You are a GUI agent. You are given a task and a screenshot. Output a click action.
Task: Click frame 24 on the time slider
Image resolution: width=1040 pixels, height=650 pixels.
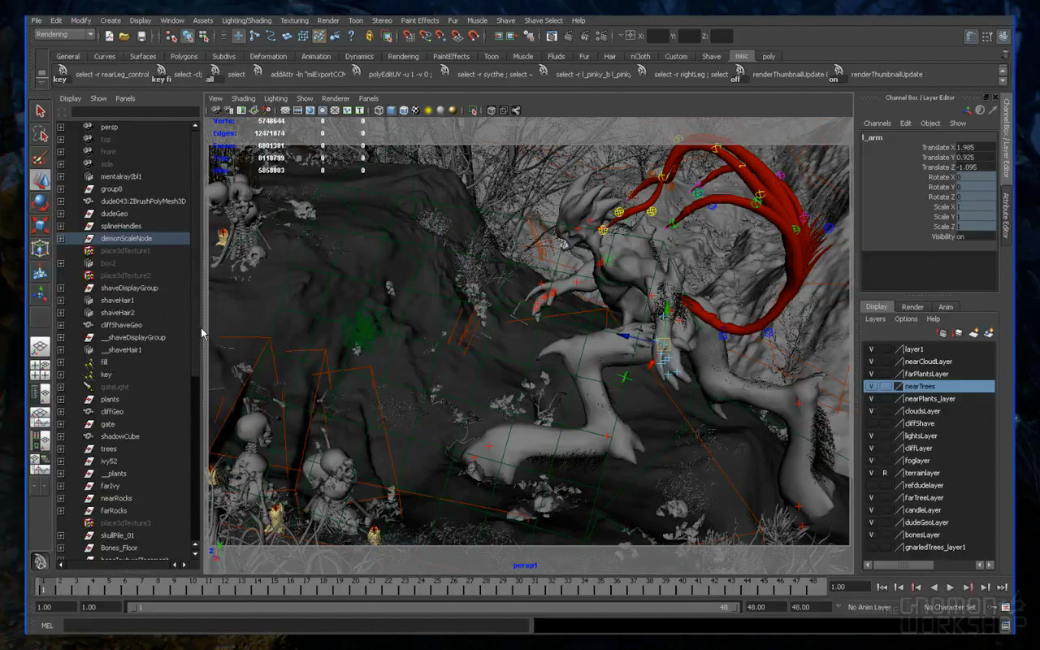tap(421, 587)
